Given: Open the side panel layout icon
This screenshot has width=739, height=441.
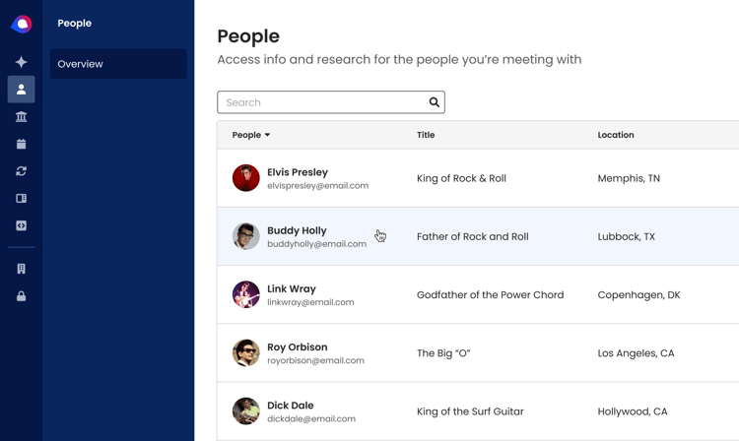Looking at the screenshot, I should [22, 198].
